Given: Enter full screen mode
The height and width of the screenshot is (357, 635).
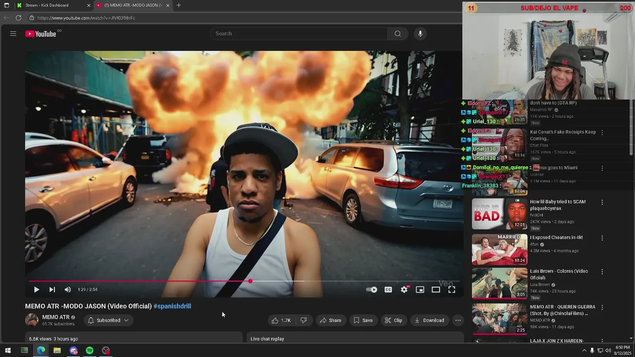Looking at the screenshot, I should point(451,290).
